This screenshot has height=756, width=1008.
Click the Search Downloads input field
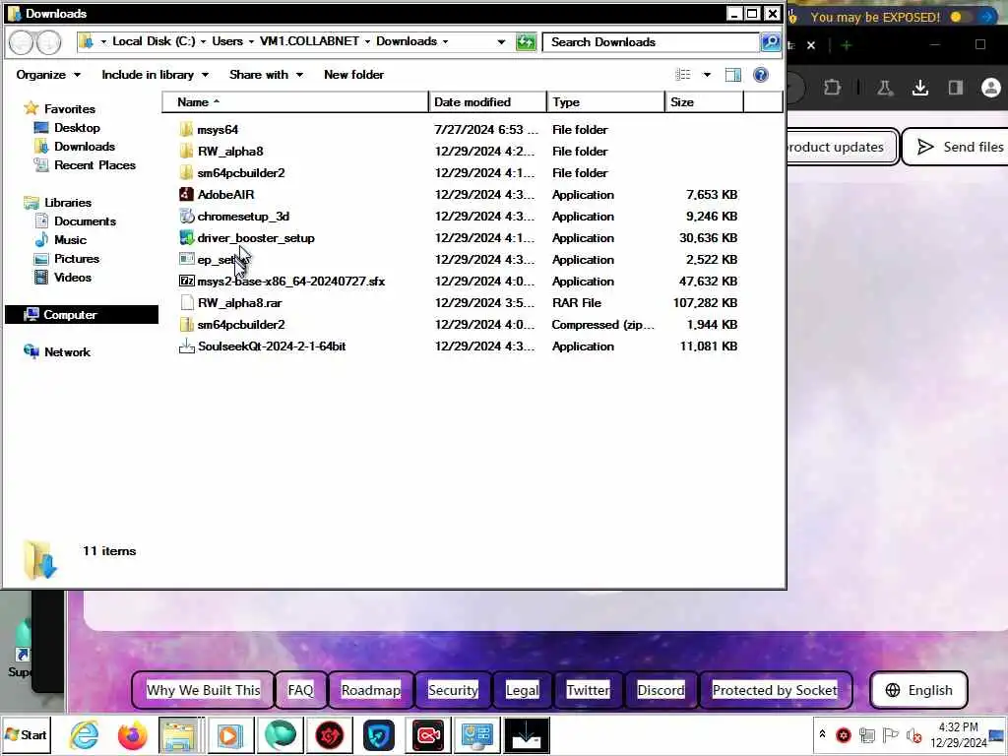(x=651, y=42)
